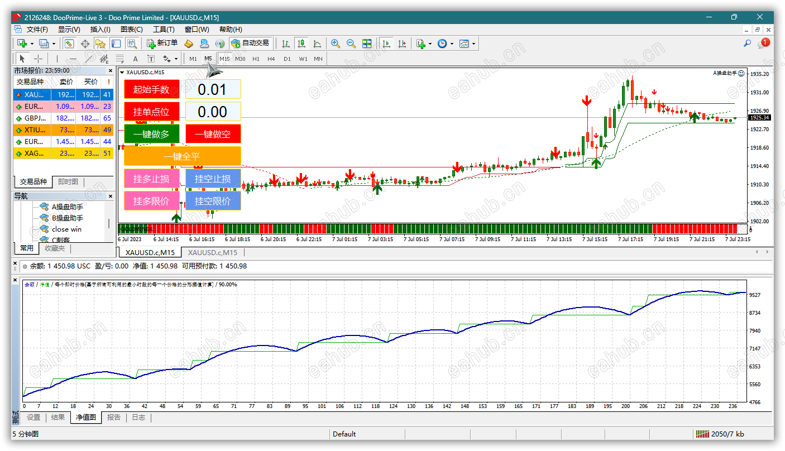Switch to the 即时图 tab
785x451 pixels.
[x=68, y=182]
